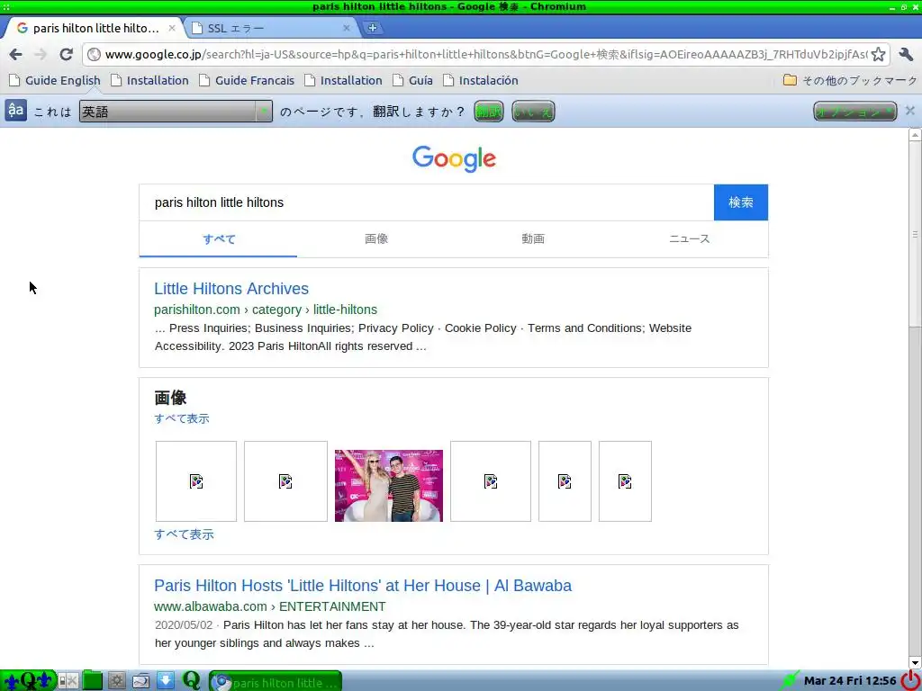
Task: Click the first broken image thumbnail
Action: click(x=196, y=481)
